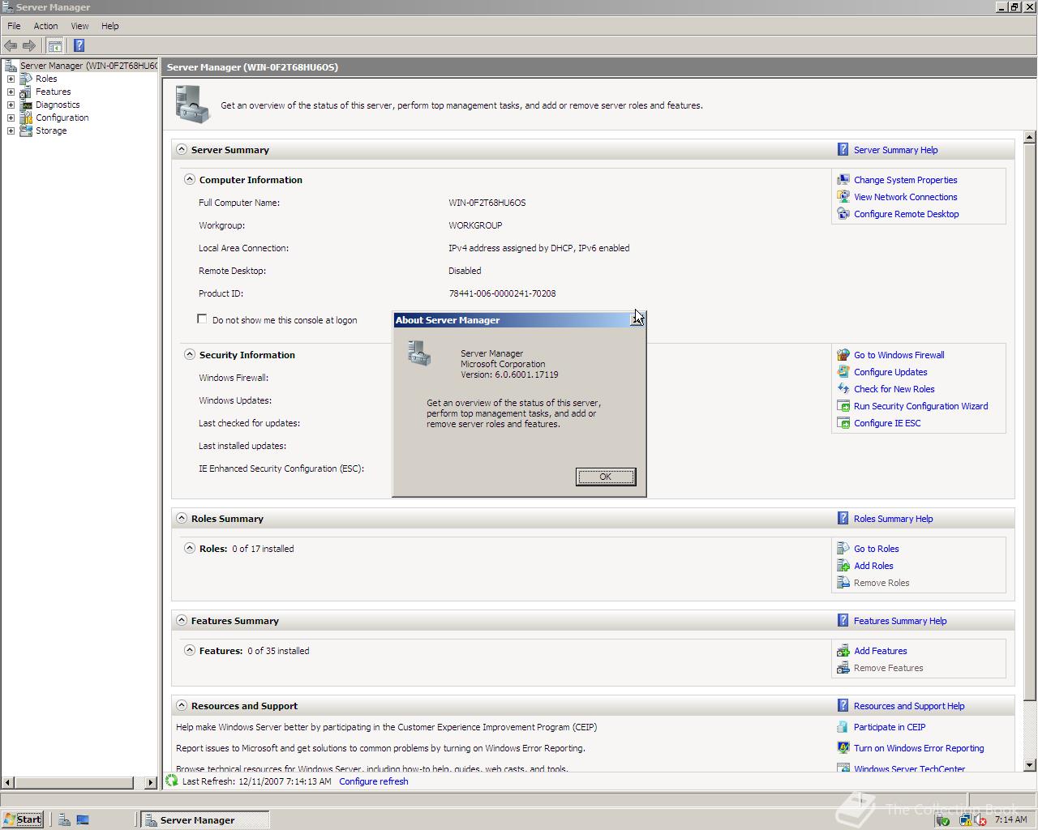Expand the Configuration tree node
The height and width of the screenshot is (830, 1038).
pos(11,118)
